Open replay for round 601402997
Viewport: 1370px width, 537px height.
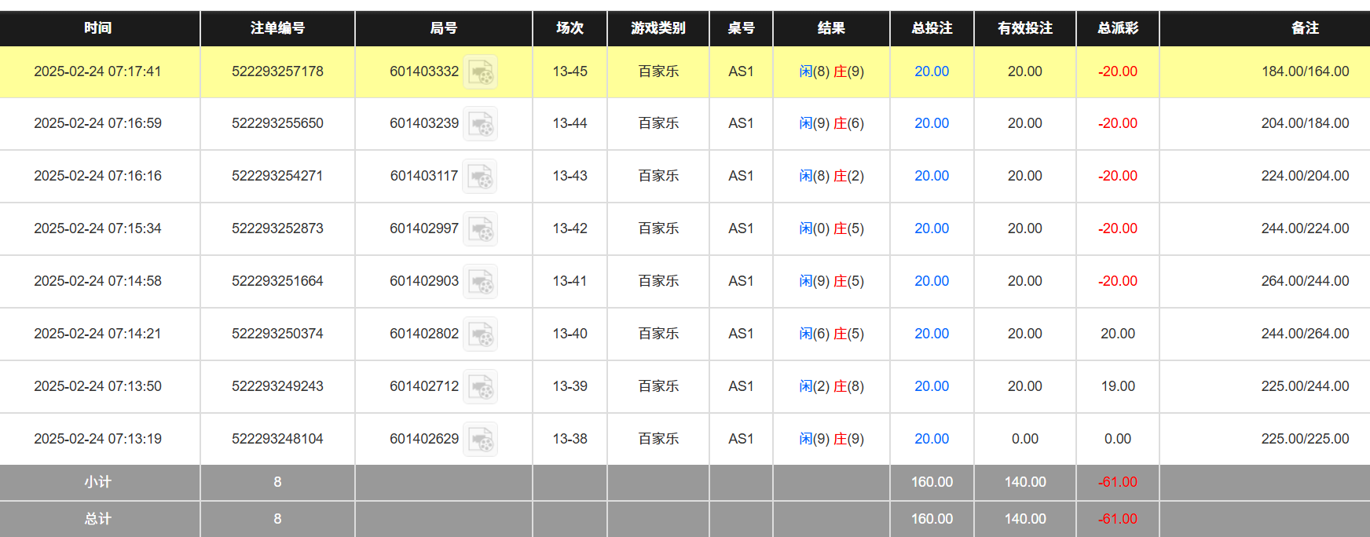pyautogui.click(x=480, y=229)
